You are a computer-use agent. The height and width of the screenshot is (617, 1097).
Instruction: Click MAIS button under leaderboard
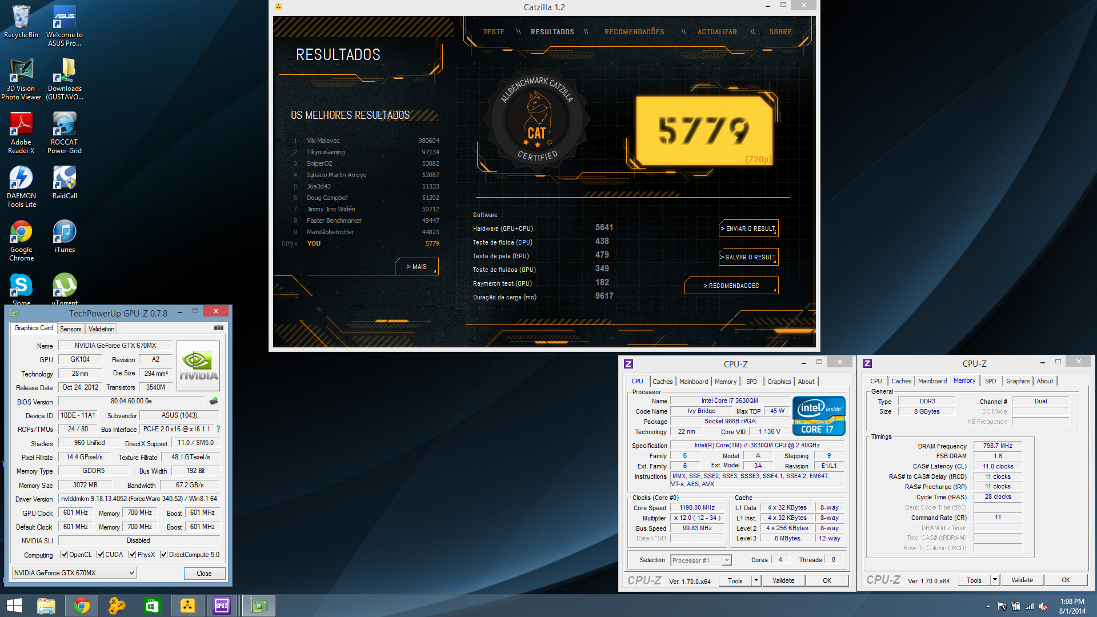tap(417, 267)
